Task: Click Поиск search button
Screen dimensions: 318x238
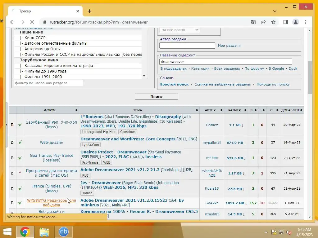Action: (157, 97)
